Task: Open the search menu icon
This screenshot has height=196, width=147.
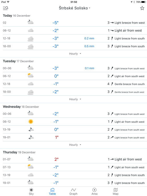Action: 5,8
